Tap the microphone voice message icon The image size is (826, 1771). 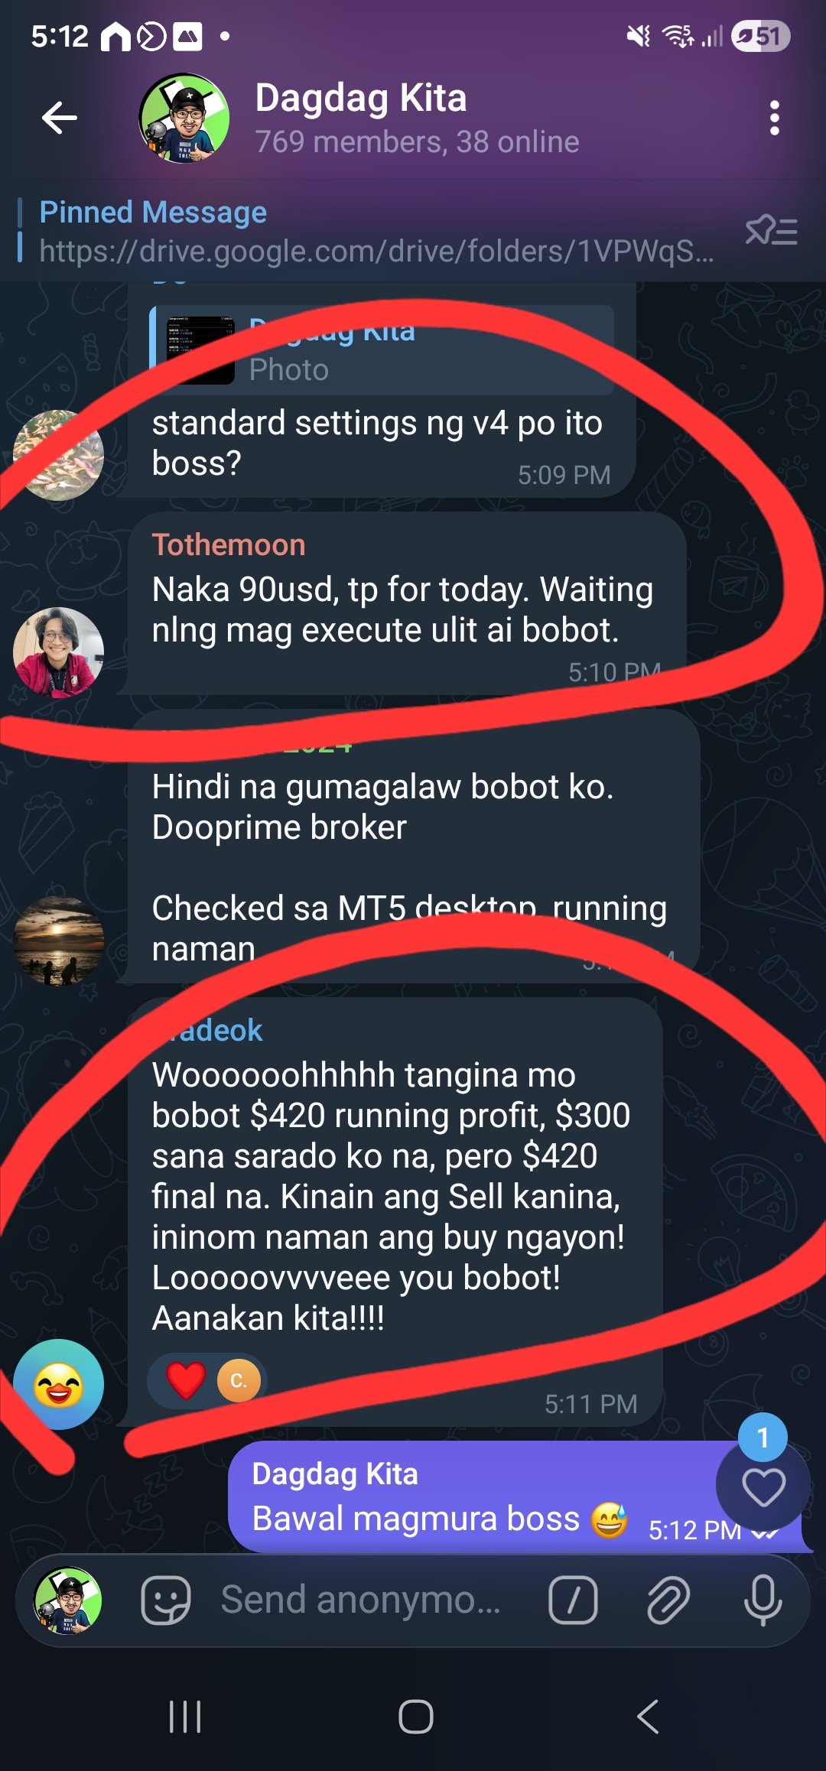[763, 1600]
